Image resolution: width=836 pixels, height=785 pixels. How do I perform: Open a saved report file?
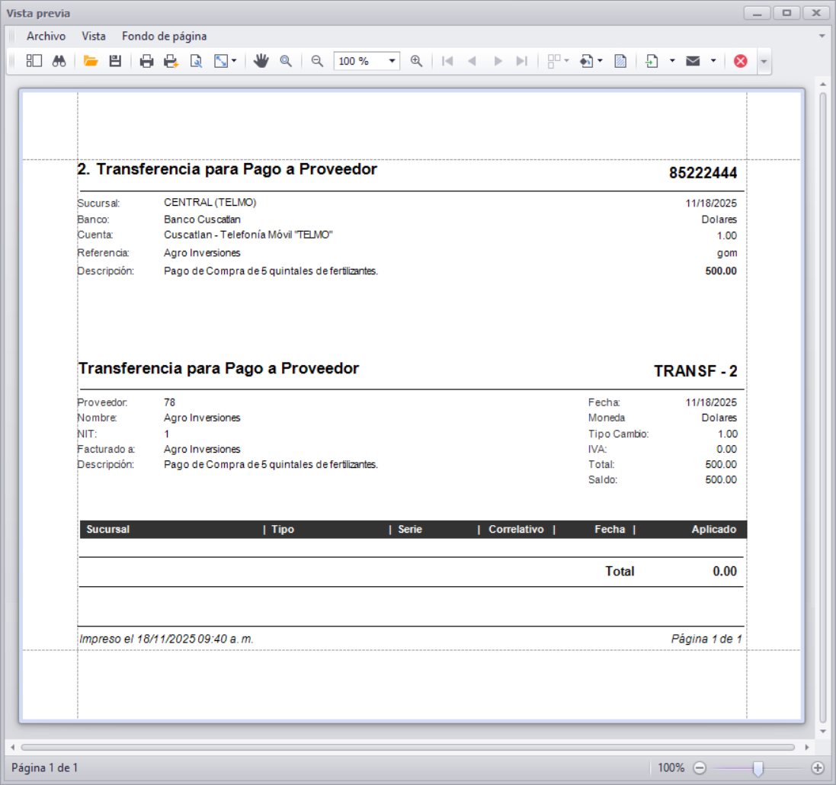pyautogui.click(x=91, y=61)
